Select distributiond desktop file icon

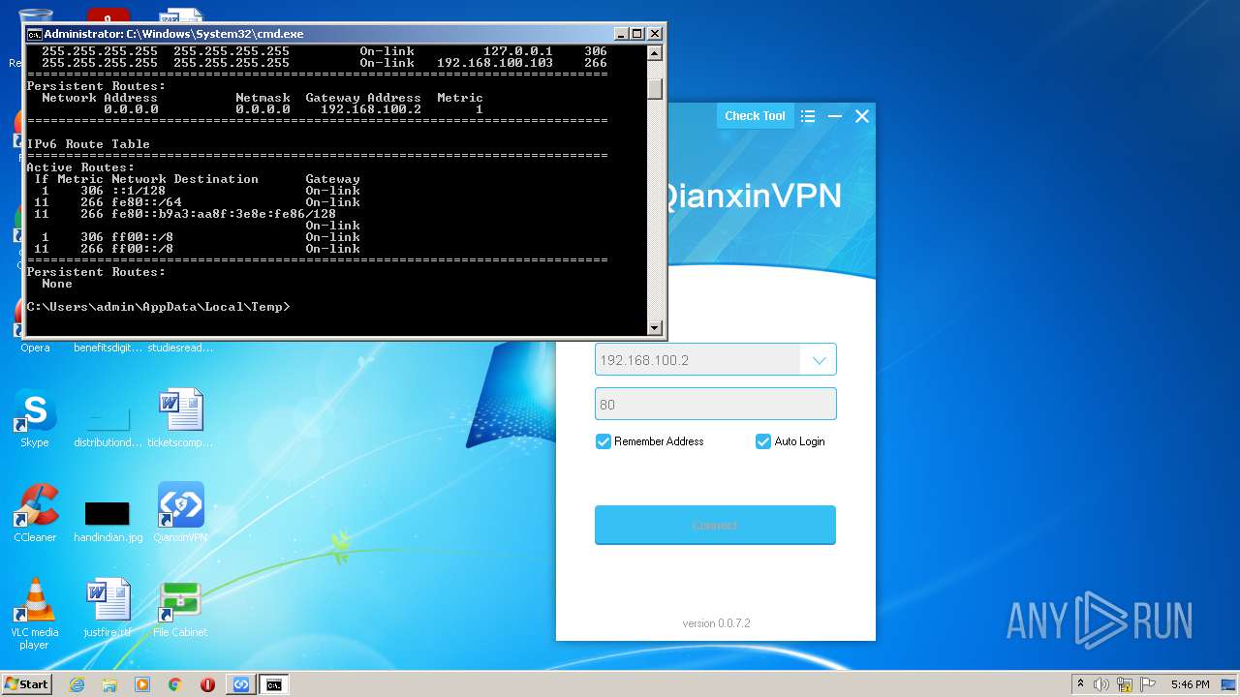(108, 424)
